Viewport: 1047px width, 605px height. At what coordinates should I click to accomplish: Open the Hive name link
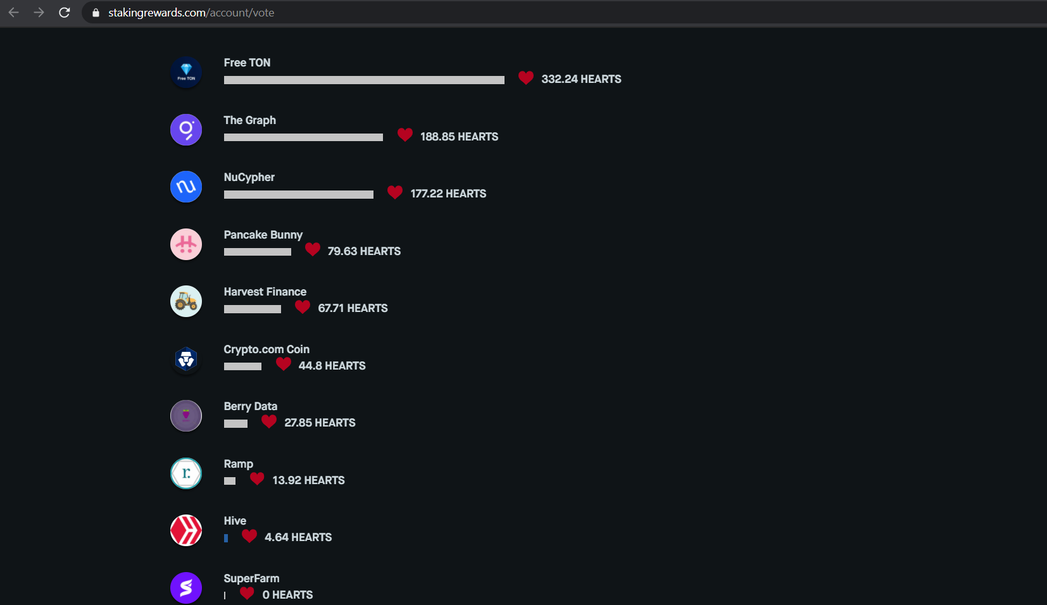tap(235, 521)
